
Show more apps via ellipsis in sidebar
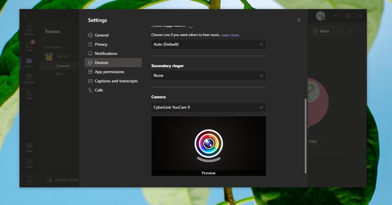[29, 110]
